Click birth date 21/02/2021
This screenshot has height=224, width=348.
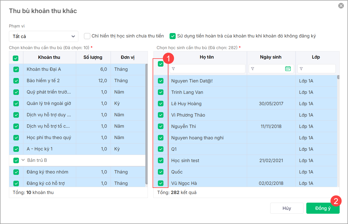point(271,161)
